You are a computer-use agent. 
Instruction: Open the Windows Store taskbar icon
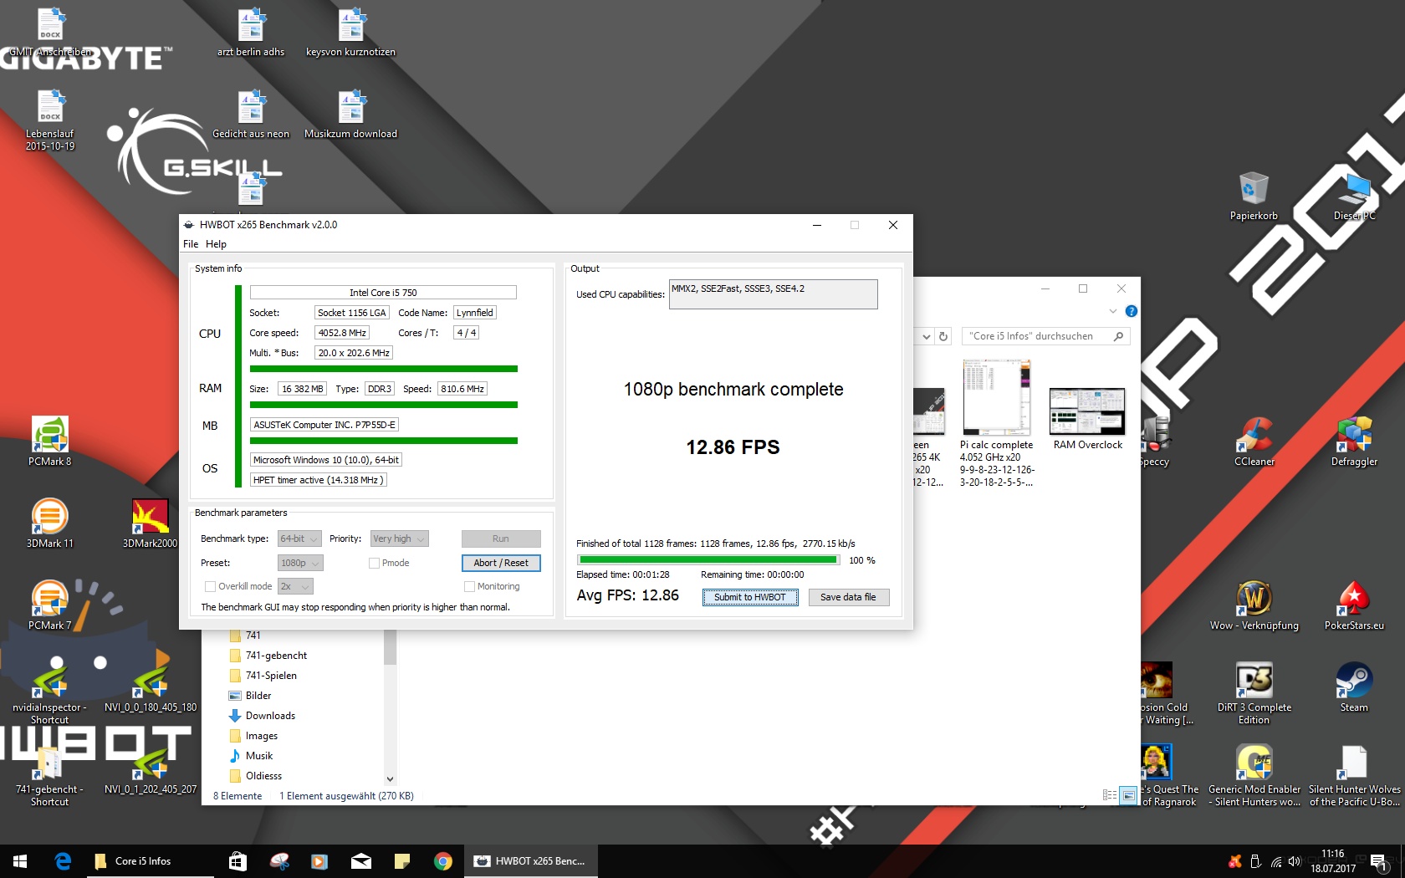[x=238, y=861]
